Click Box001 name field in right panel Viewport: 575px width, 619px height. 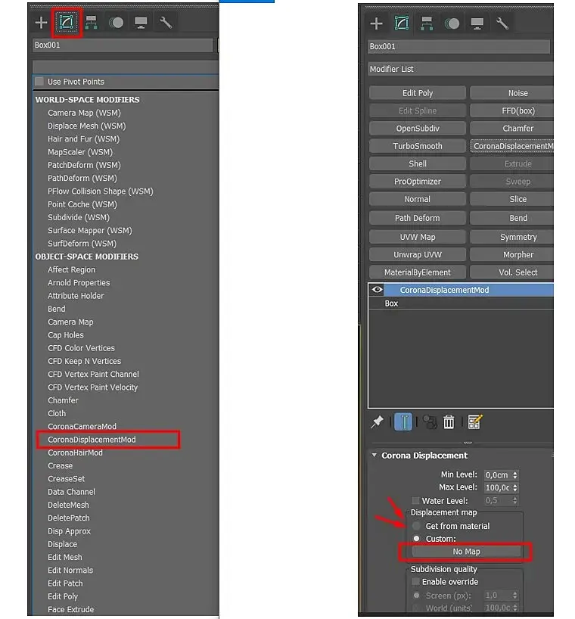point(458,47)
